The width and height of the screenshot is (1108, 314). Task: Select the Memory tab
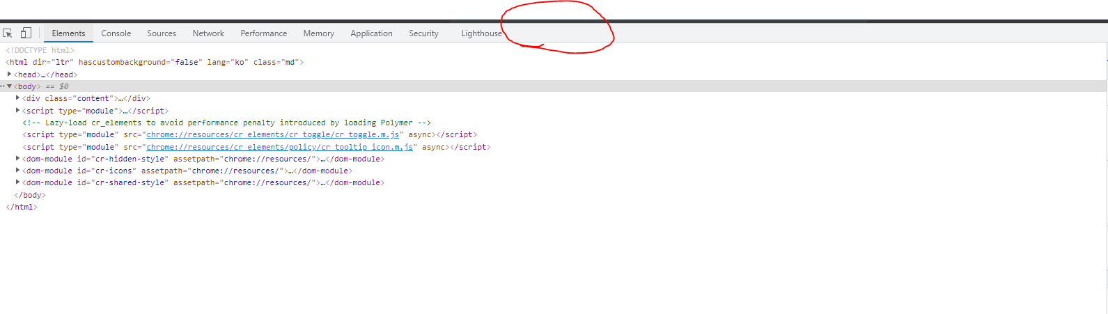318,33
